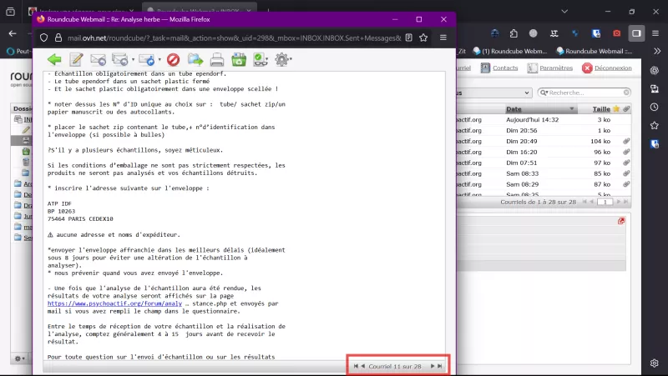Open the Roundcube Webmail bookmark
The image size is (668, 376).
coord(594,51)
